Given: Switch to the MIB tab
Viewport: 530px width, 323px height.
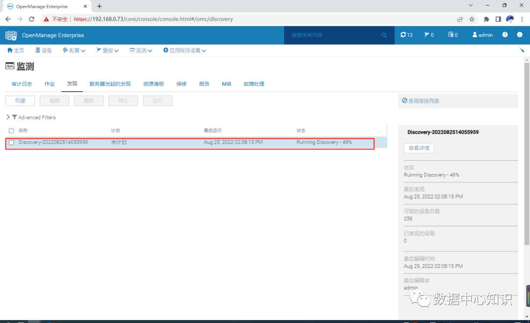Looking at the screenshot, I should click(x=226, y=84).
